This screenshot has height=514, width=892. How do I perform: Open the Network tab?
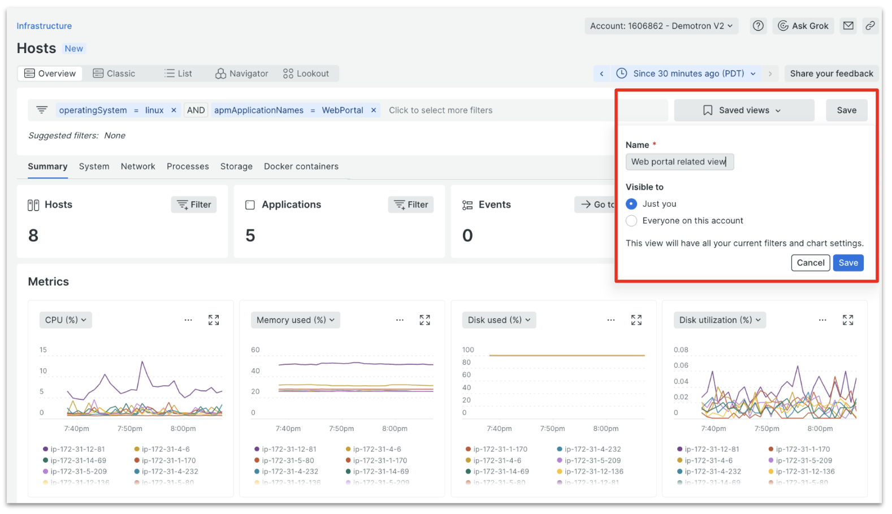click(x=138, y=167)
